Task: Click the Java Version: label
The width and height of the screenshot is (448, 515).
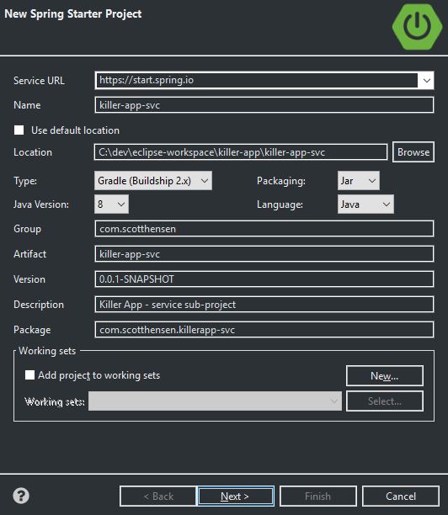Action: tap(41, 204)
